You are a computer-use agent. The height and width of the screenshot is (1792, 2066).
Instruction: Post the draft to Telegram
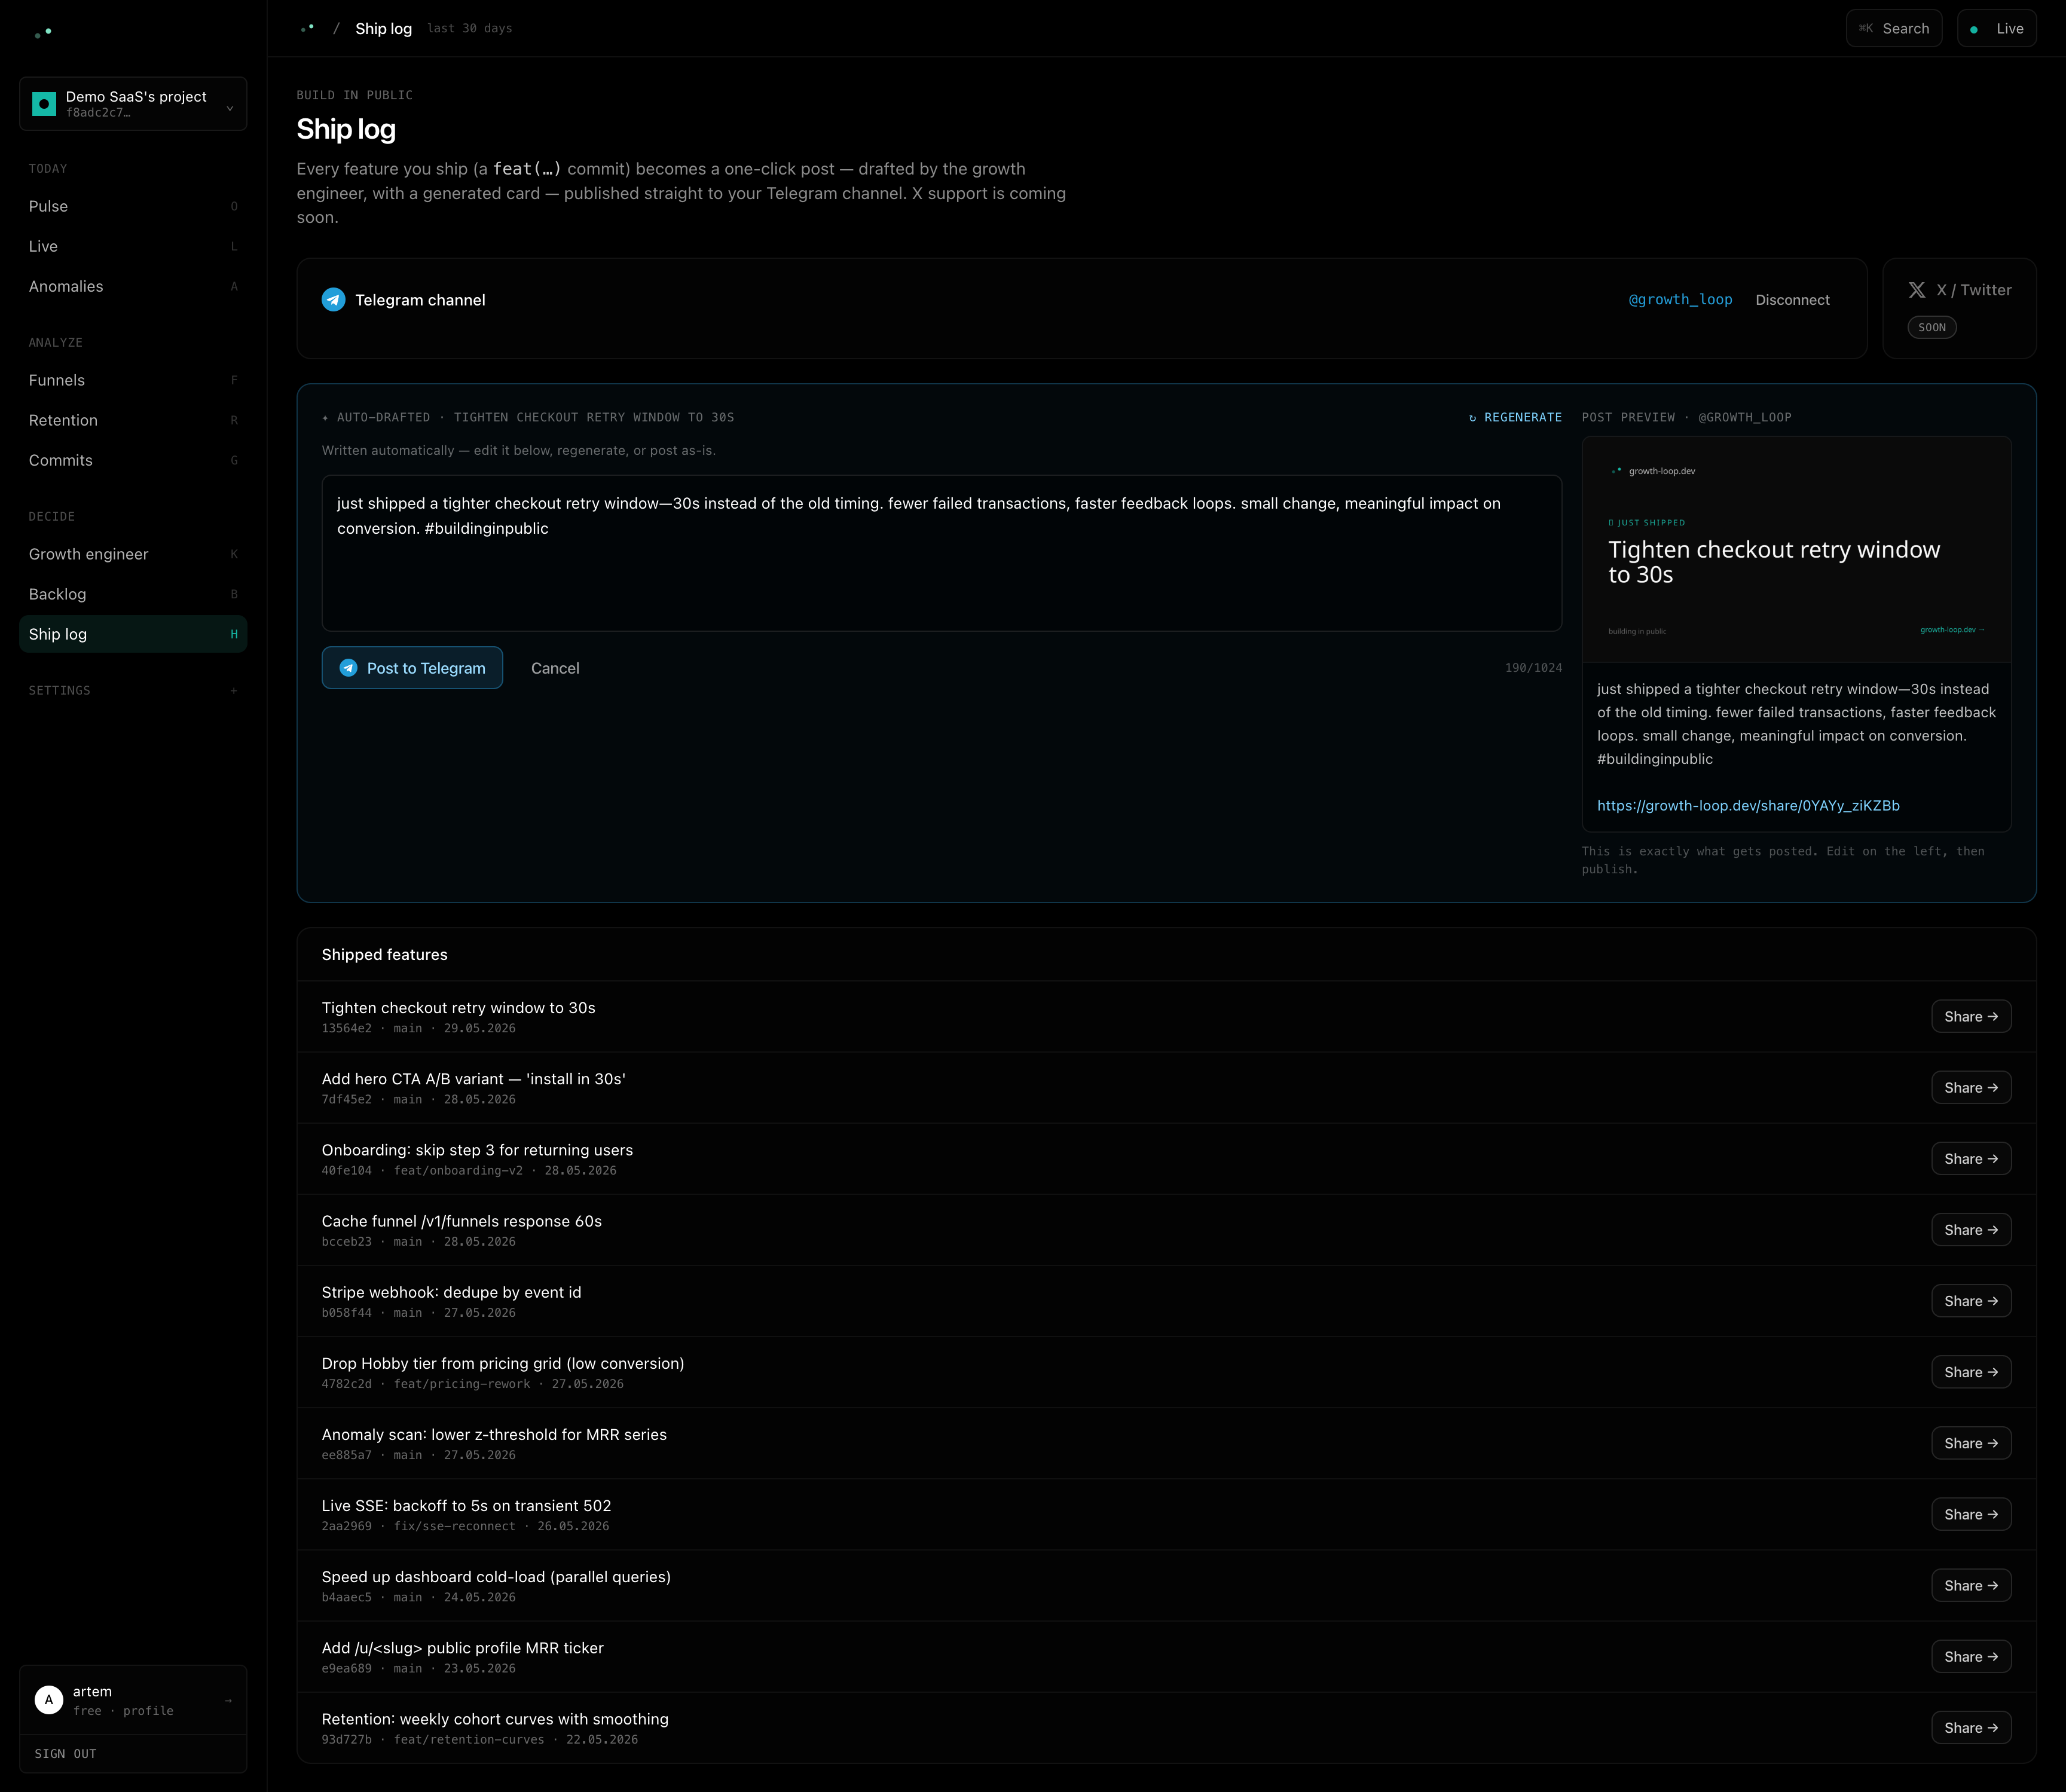[412, 668]
